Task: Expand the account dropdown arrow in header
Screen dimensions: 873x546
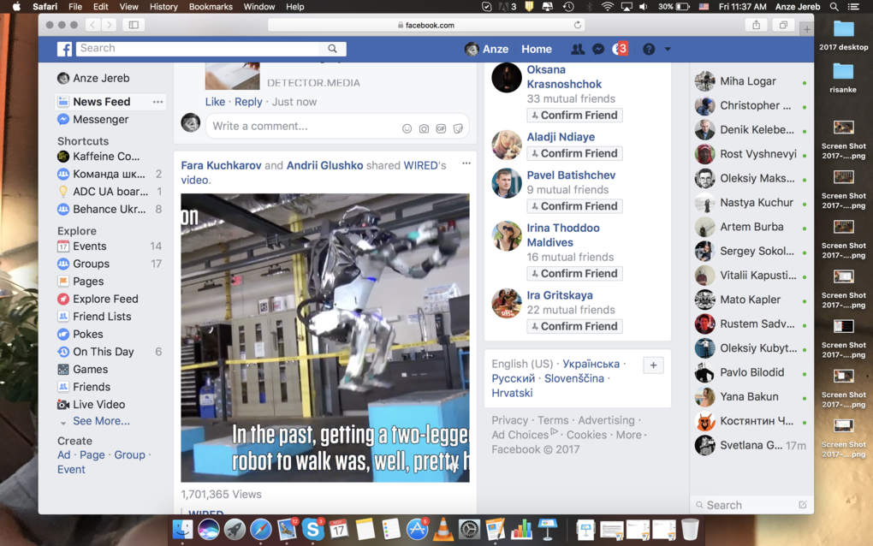Action: [668, 49]
